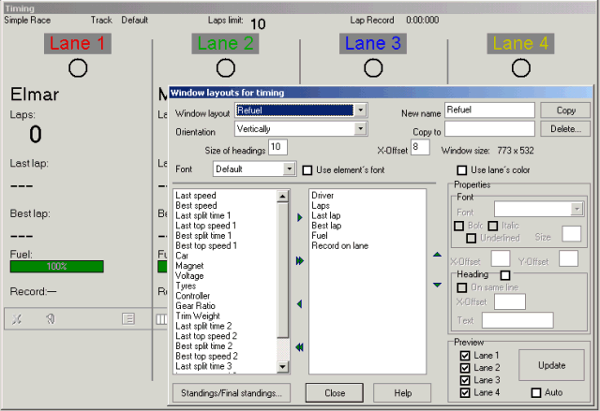The height and width of the screenshot is (411, 600).
Task: Click the crossed tools icon under Lane 1
Action: (16, 319)
